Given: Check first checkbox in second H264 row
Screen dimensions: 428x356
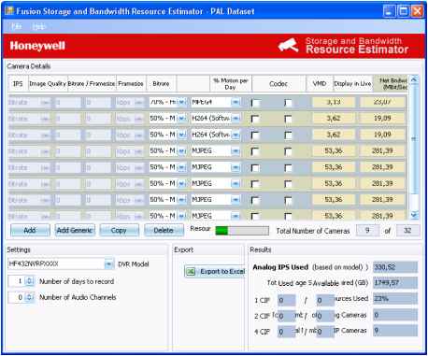Looking at the screenshot, I should click(255, 135).
